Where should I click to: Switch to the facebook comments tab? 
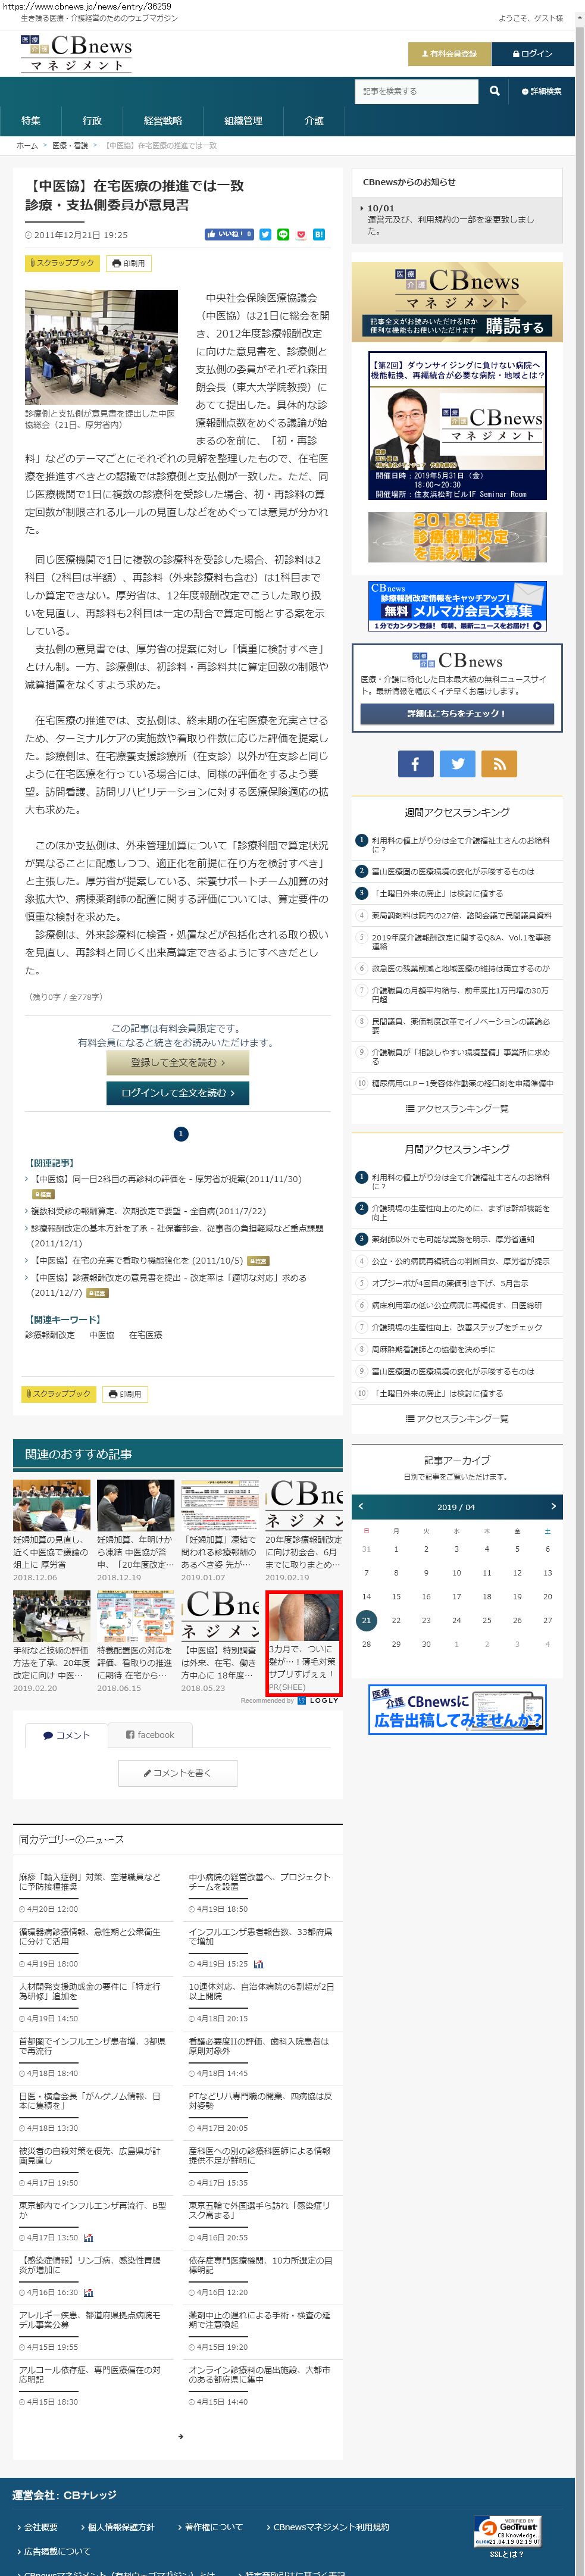150,1735
